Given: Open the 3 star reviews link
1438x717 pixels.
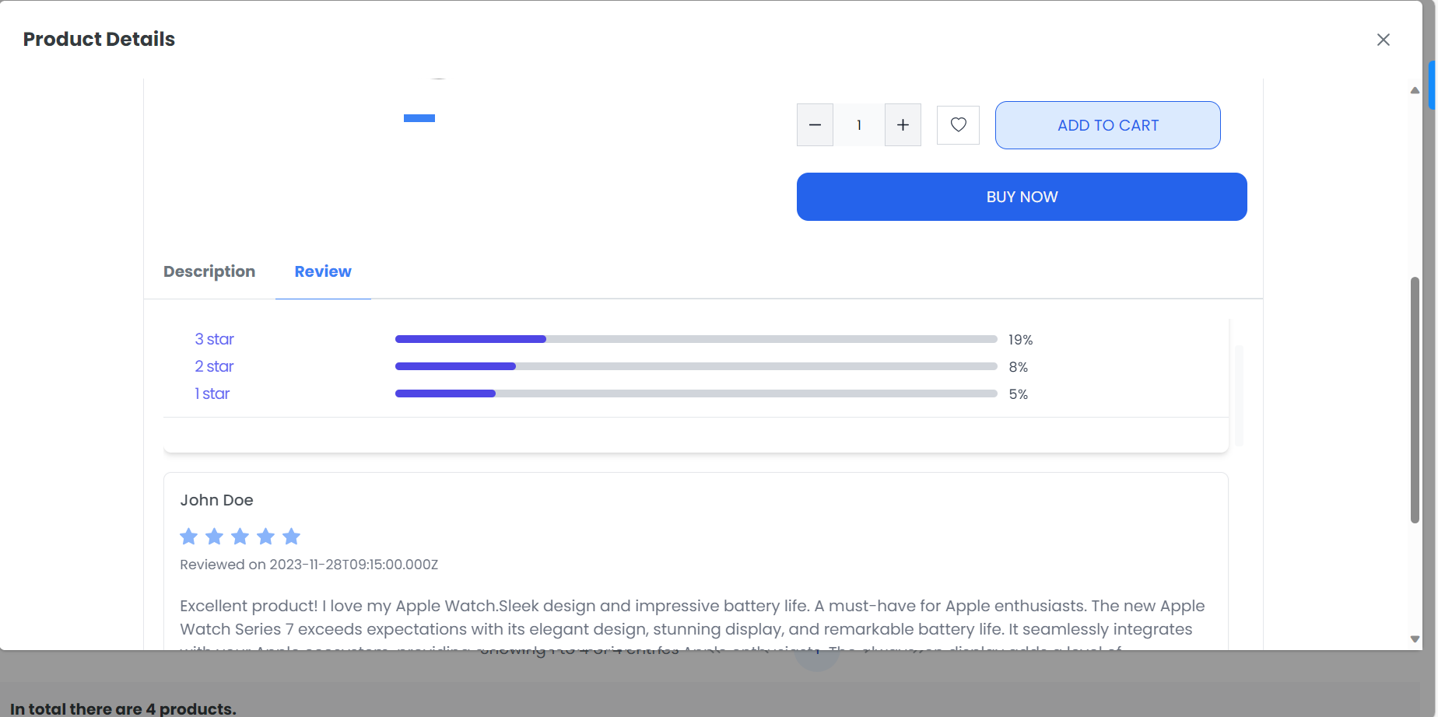Looking at the screenshot, I should point(214,339).
